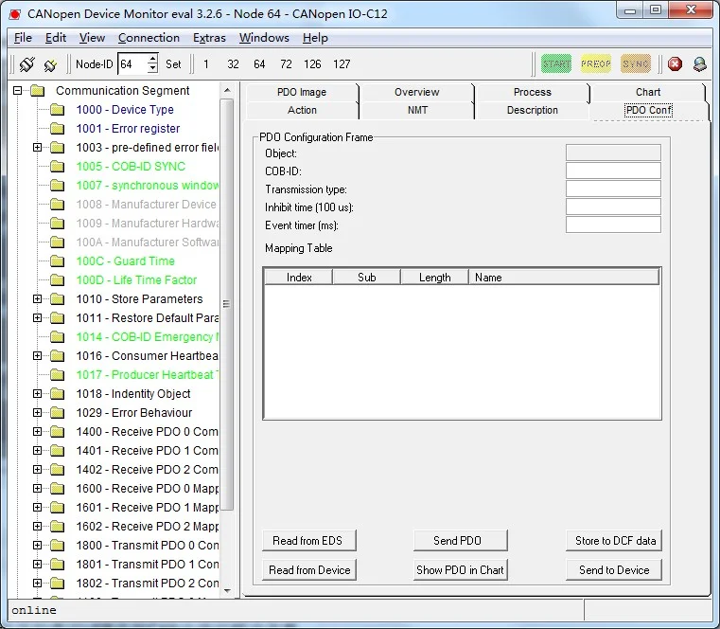Switch to the Description tab
Viewport: 720px width, 629px height.
pos(532,110)
